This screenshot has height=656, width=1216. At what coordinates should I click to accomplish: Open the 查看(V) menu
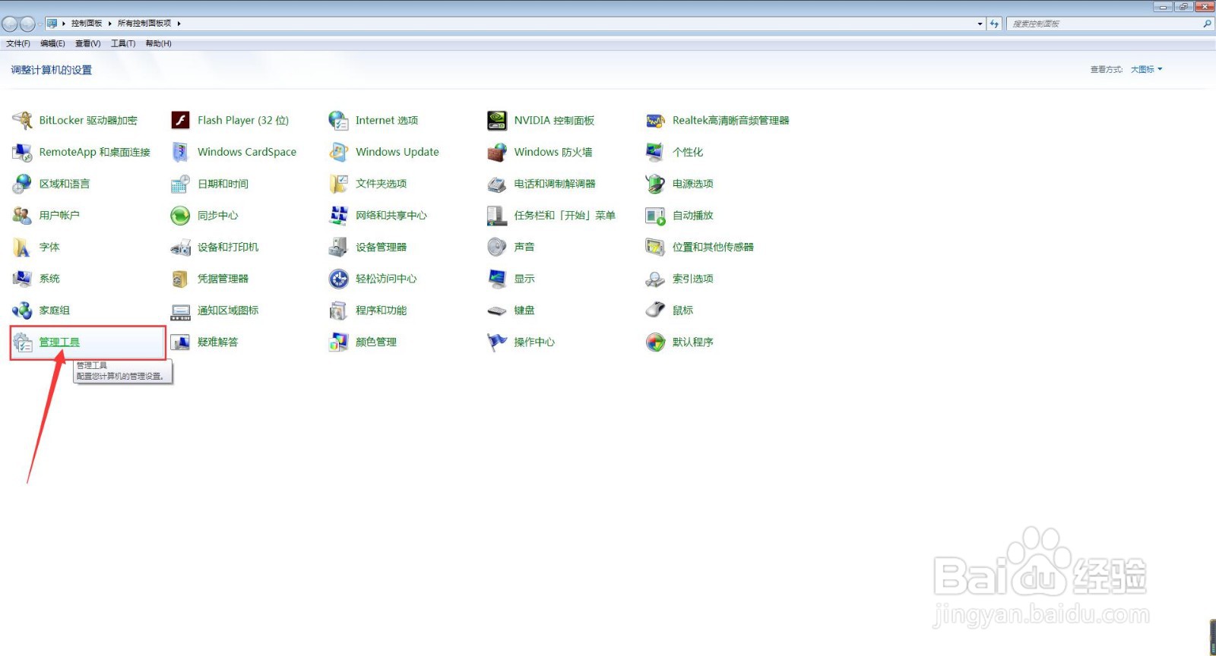87,43
